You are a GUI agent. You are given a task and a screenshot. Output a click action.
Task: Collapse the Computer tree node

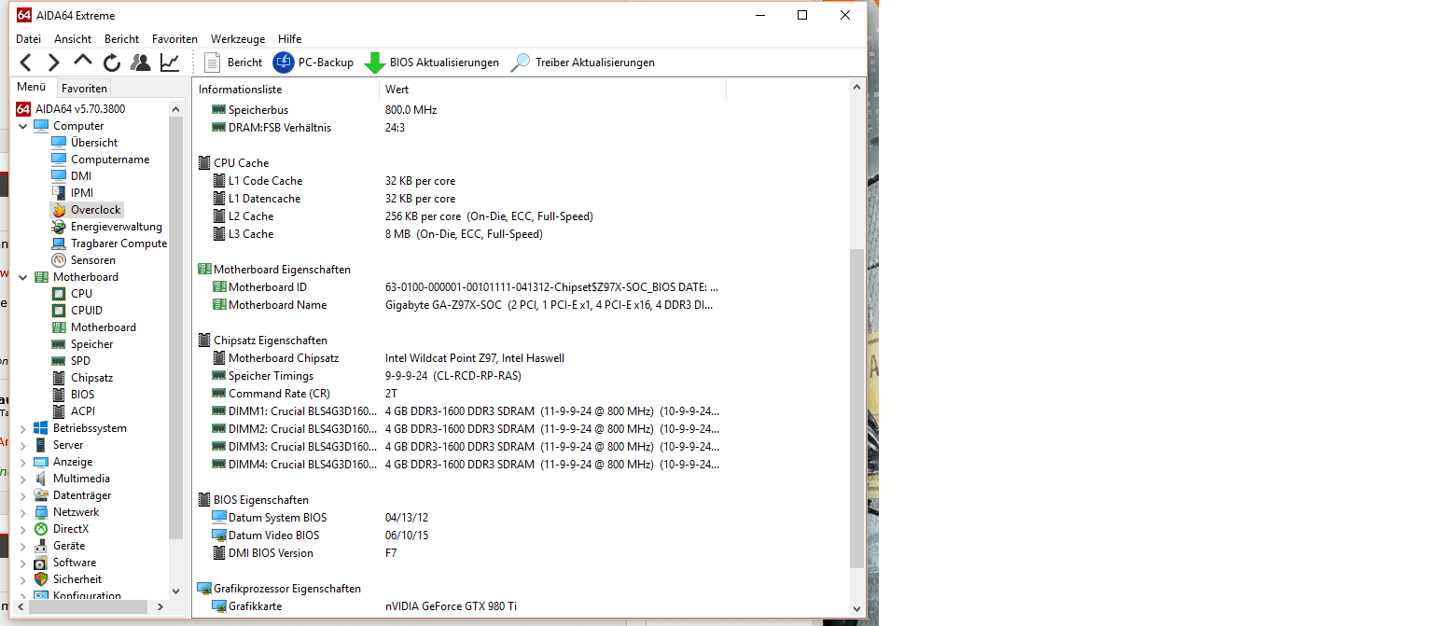coord(23,126)
